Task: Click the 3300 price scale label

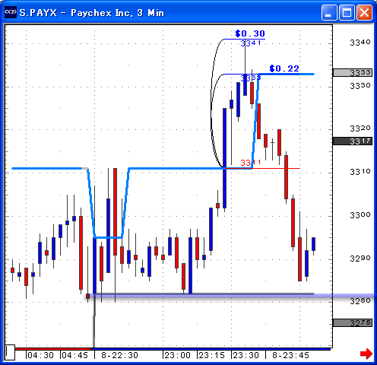Action: 360,215
